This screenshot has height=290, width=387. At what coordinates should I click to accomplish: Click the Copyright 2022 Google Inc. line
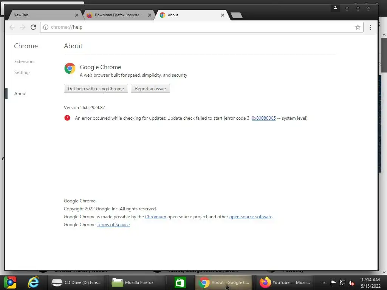[x=110, y=208]
